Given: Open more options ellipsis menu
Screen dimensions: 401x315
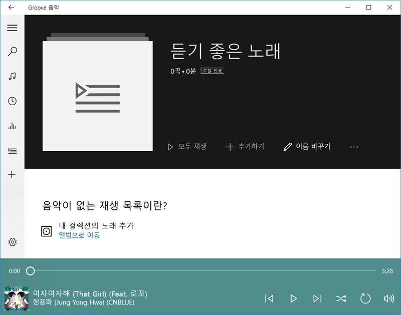Looking at the screenshot, I should click(x=354, y=147).
